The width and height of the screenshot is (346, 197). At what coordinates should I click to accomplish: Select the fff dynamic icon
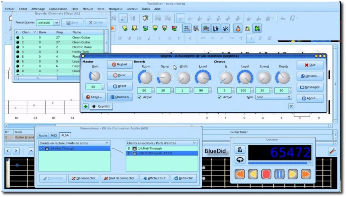point(270,38)
